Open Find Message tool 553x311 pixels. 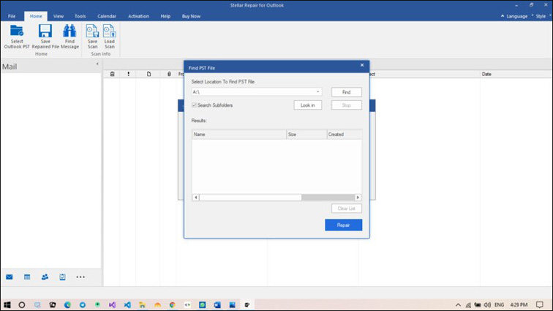tap(69, 37)
